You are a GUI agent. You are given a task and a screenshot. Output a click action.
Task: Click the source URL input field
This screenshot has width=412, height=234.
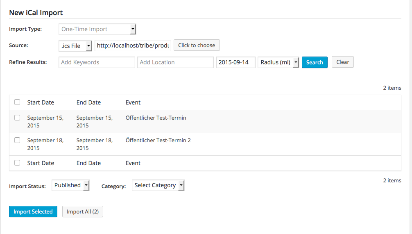pos(133,45)
